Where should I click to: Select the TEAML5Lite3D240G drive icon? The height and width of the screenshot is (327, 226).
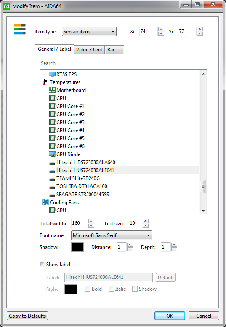[x=52, y=179]
